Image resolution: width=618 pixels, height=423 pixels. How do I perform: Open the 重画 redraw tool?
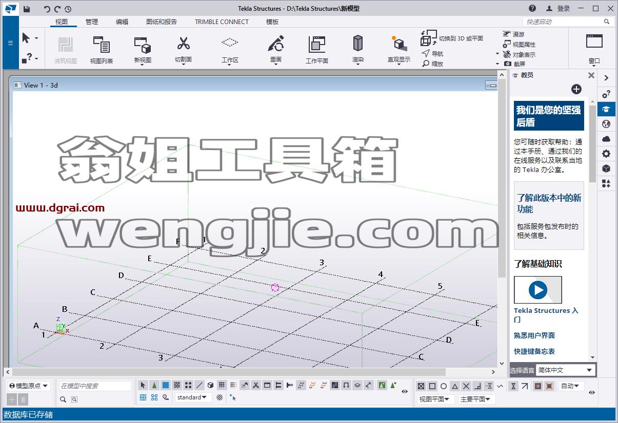pyautogui.click(x=276, y=44)
